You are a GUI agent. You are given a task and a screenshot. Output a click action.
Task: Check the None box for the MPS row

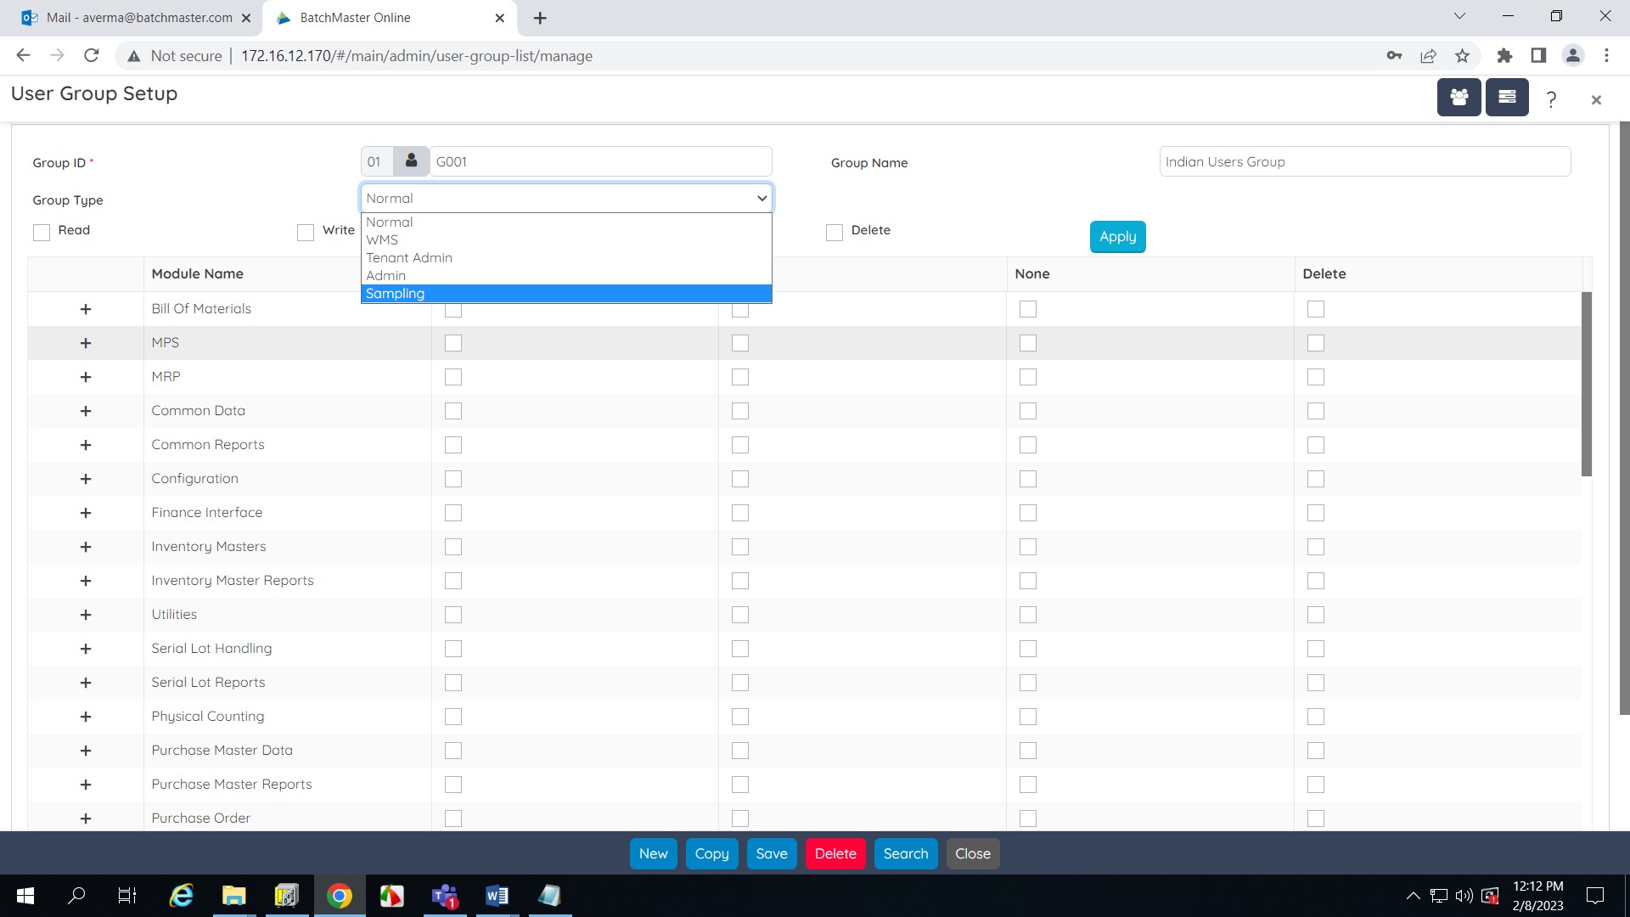click(x=1028, y=343)
